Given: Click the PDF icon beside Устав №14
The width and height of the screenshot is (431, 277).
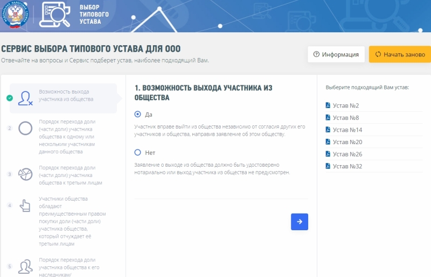Looking at the screenshot, I should tap(328, 129).
